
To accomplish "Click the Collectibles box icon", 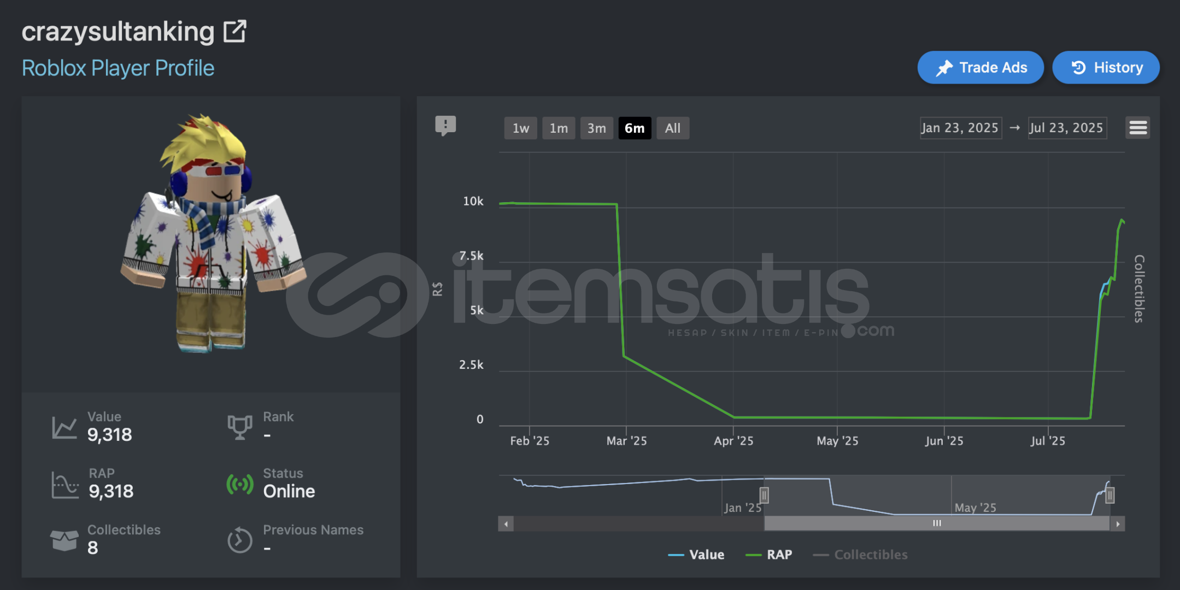I will [x=64, y=540].
